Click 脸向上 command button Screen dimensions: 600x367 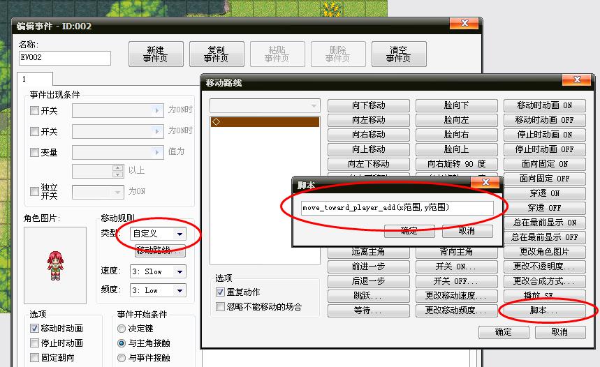457,149
